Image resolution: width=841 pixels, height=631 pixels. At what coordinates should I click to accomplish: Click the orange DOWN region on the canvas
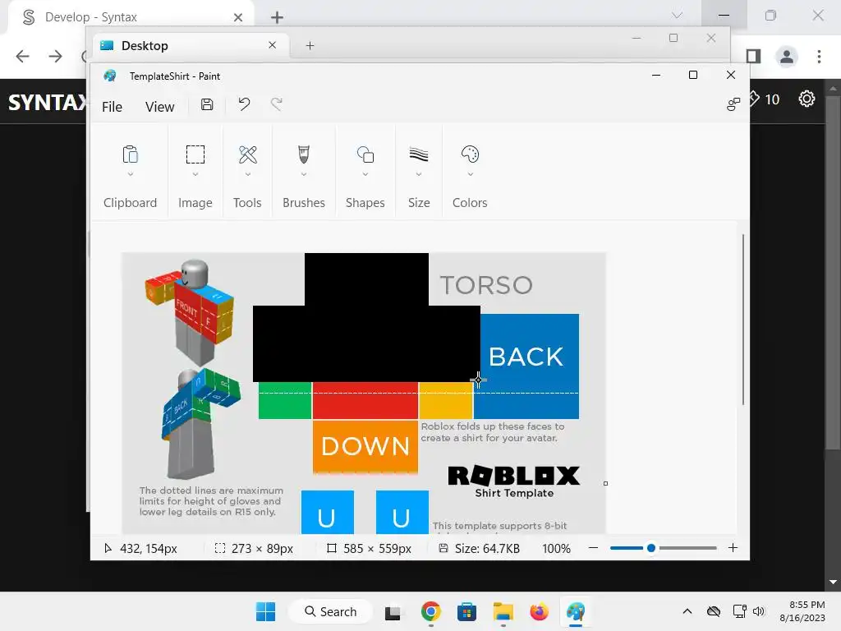tap(365, 447)
